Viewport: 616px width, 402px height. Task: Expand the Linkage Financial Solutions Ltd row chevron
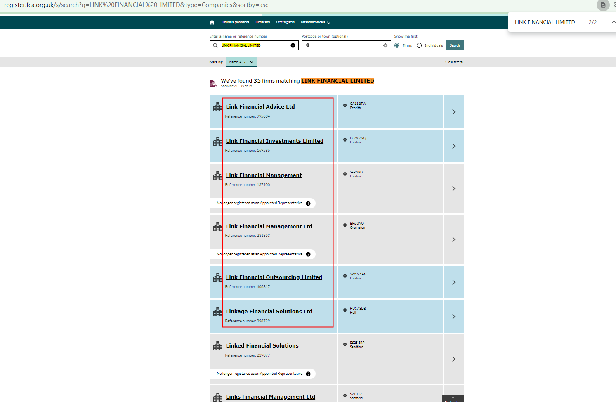click(x=454, y=317)
